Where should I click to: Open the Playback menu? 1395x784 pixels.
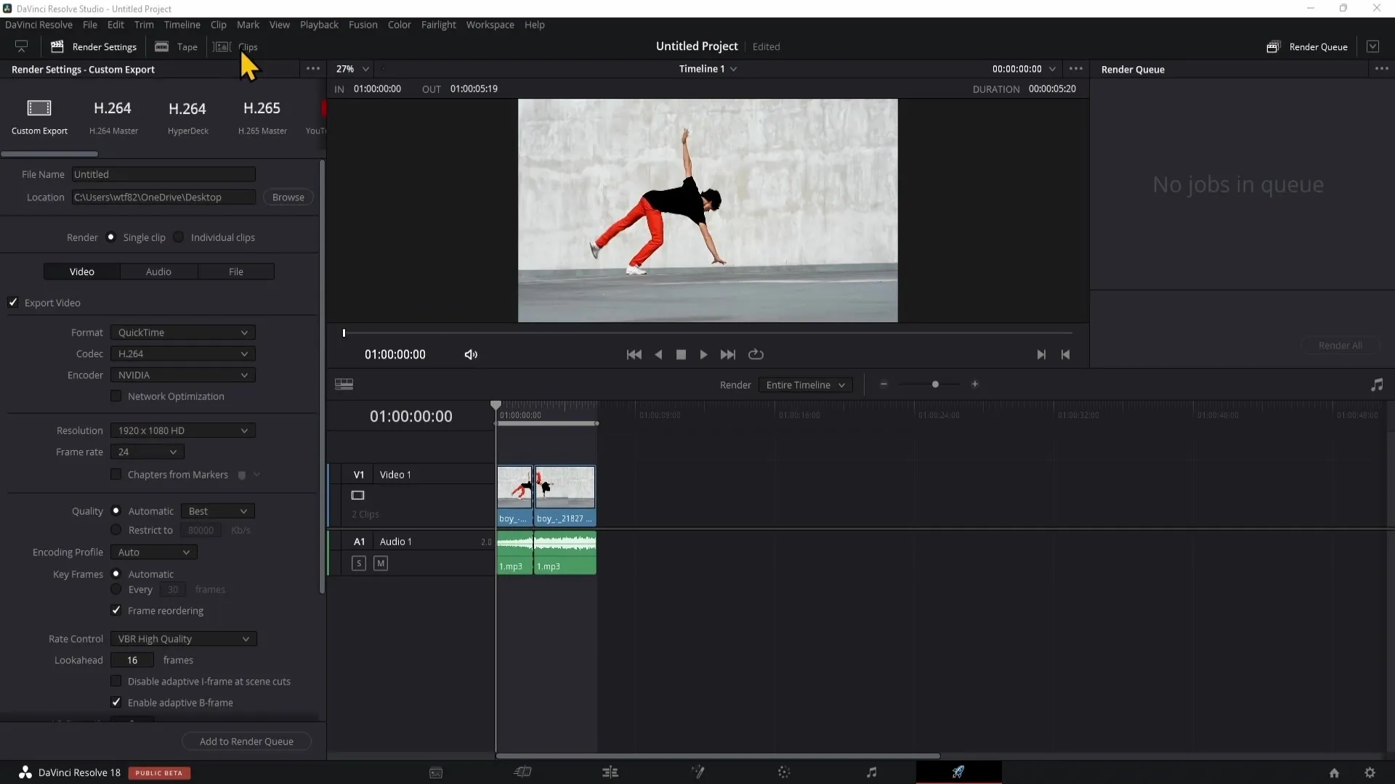(x=319, y=25)
